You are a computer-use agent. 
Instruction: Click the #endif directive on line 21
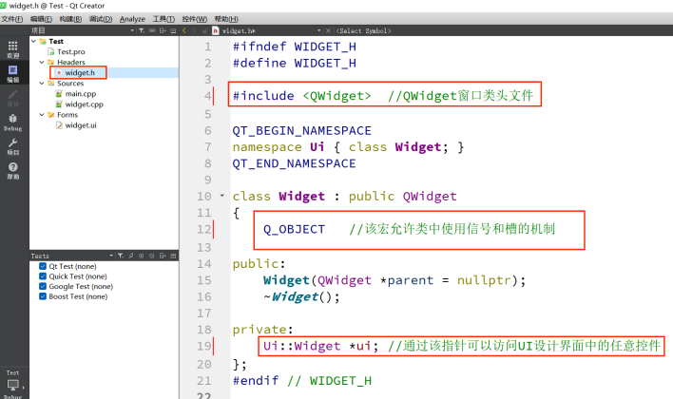click(x=256, y=381)
